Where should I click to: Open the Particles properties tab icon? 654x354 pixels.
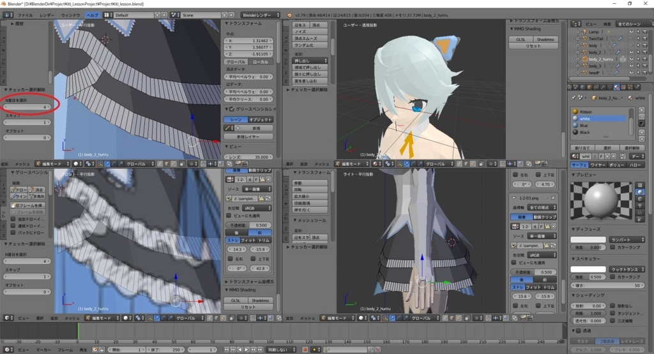pos(630,87)
